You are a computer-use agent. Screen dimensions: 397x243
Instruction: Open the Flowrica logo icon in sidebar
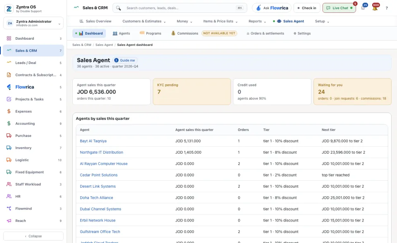(9, 87)
